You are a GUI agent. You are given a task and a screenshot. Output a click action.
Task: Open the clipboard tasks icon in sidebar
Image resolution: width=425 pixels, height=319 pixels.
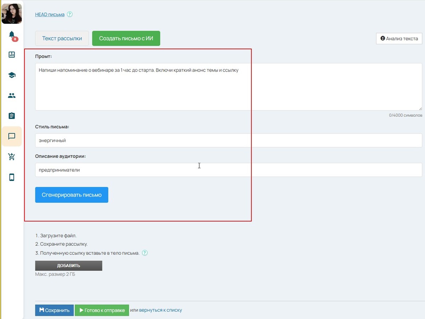tap(12, 116)
